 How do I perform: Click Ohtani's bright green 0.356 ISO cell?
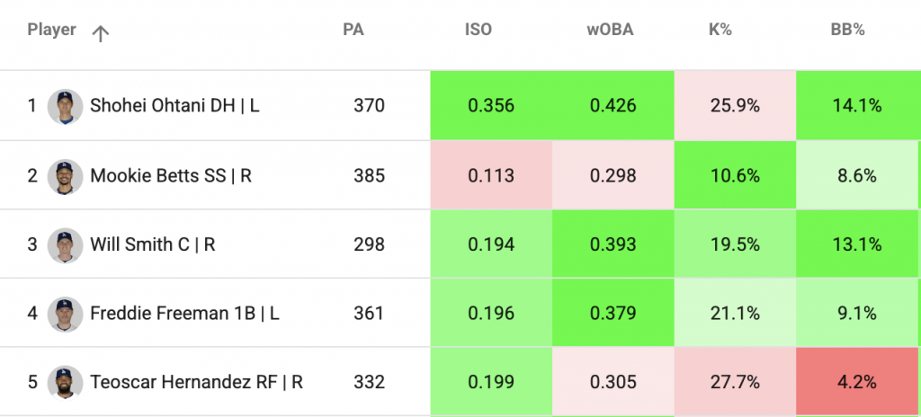[491, 105]
